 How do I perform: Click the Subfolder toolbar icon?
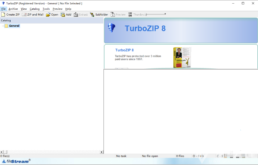point(92,15)
